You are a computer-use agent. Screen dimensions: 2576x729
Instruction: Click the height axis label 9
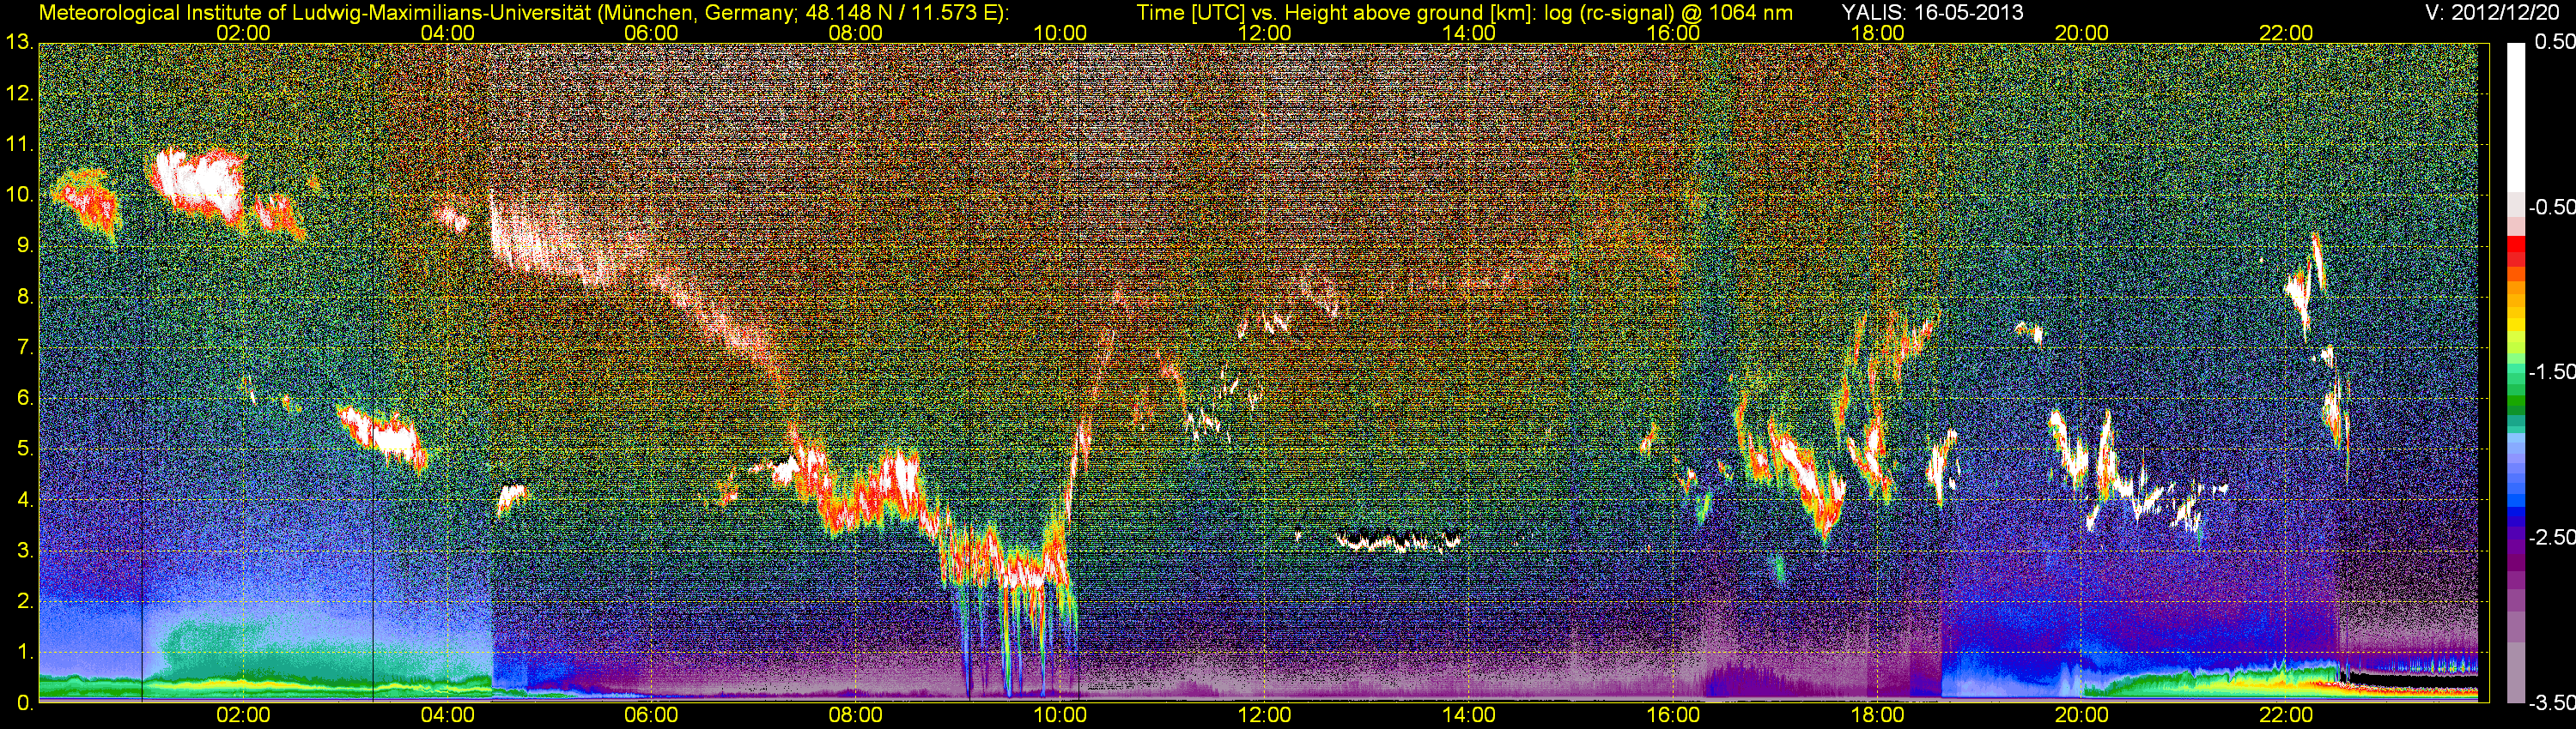point(24,245)
